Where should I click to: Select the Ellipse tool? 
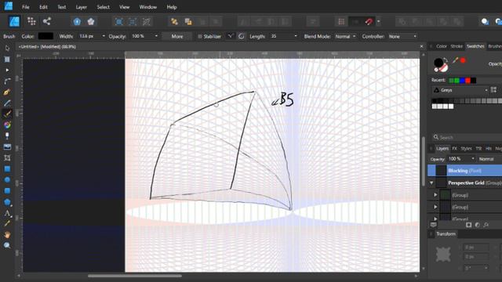pos(7,179)
